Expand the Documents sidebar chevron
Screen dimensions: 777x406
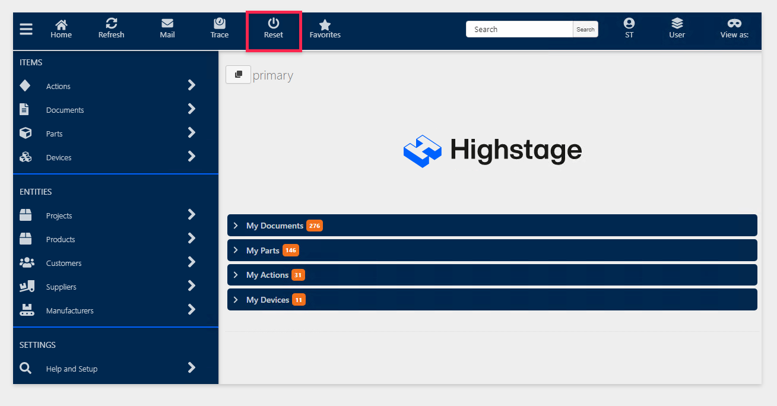[192, 109]
